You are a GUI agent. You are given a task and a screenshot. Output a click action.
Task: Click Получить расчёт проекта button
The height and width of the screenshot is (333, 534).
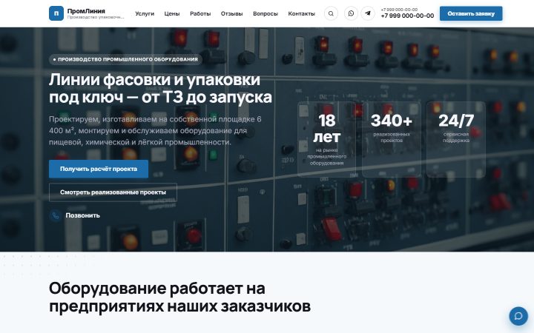tap(99, 169)
